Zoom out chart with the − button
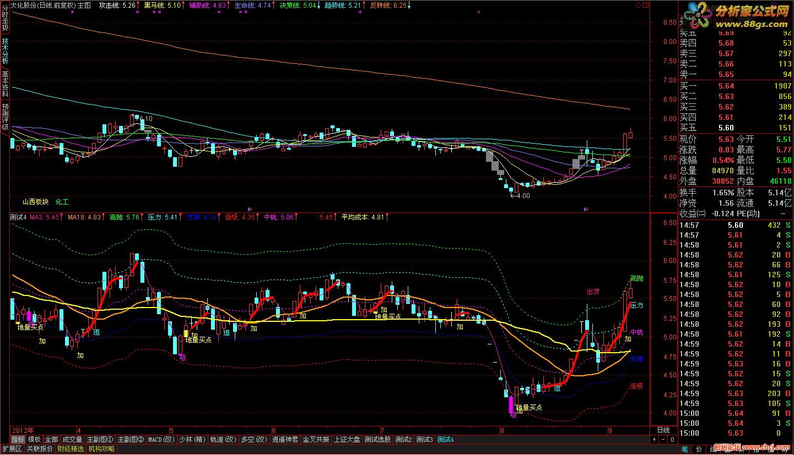This screenshot has height=455, width=794. click(663, 440)
